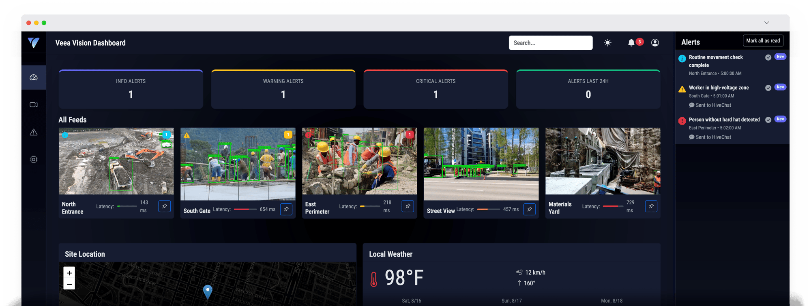The image size is (811, 306).
Task: Open the East Perimeter camera thumbnail
Action: point(359,161)
